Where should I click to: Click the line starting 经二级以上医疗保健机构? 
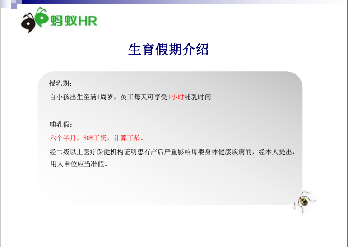click(x=172, y=152)
